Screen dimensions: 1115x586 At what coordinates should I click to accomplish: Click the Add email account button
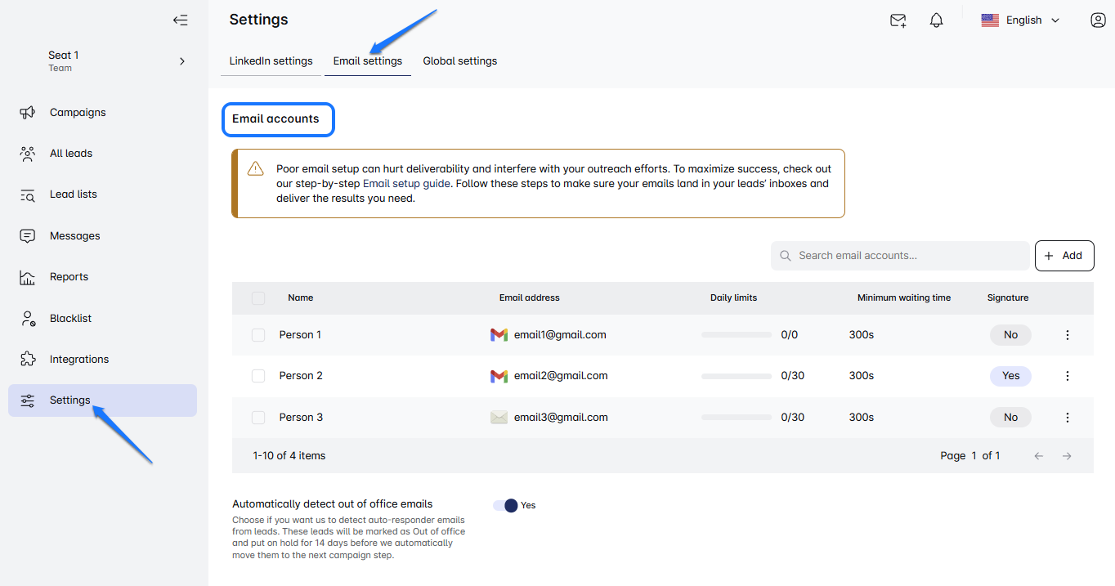pyautogui.click(x=1064, y=256)
